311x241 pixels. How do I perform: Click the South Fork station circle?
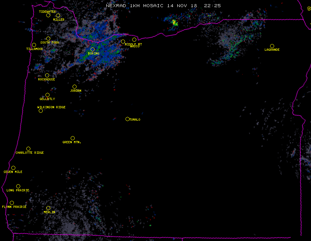(x=48, y=38)
